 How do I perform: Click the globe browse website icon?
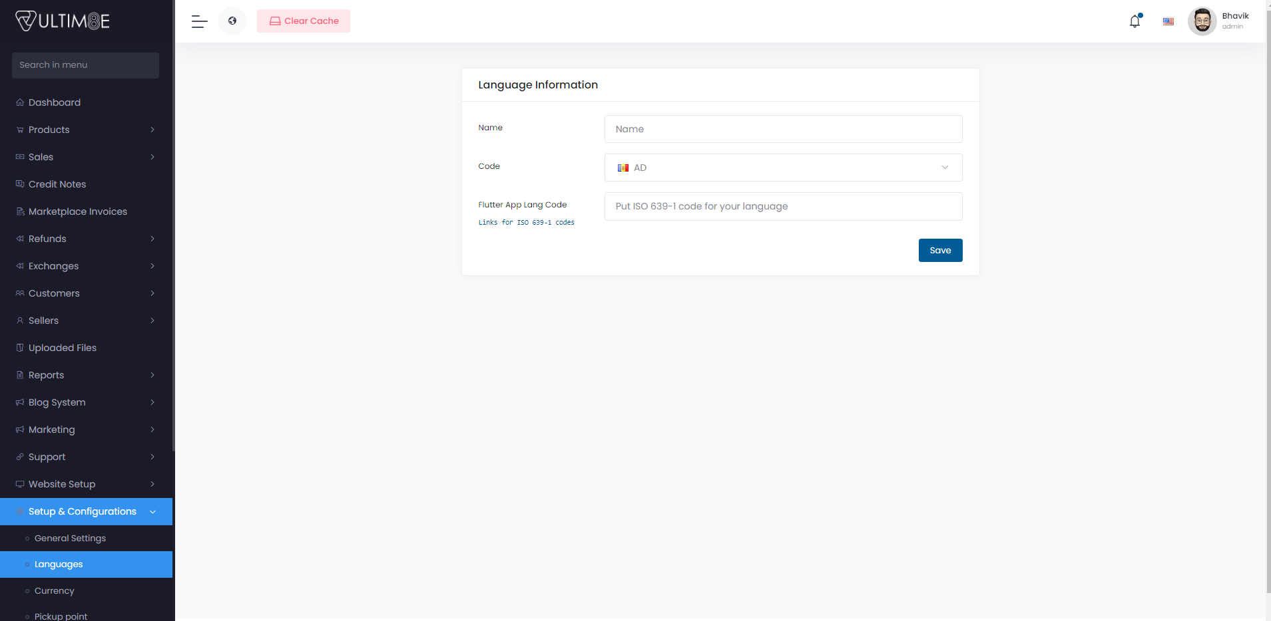pos(232,21)
